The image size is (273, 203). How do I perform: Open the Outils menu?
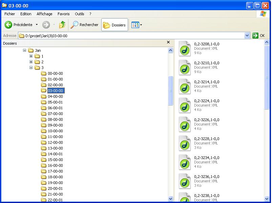point(79,14)
